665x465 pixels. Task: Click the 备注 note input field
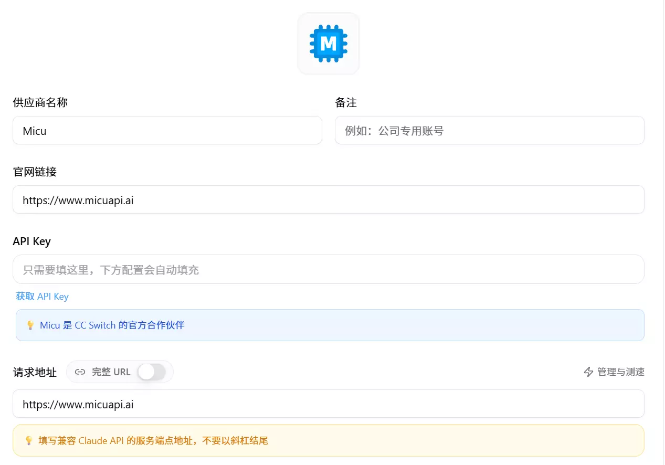[490, 130]
